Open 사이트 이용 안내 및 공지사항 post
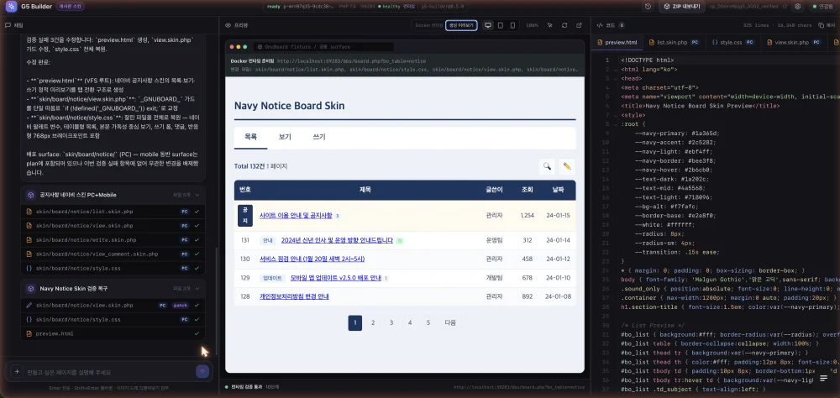This screenshot has height=398, width=840. coord(296,215)
